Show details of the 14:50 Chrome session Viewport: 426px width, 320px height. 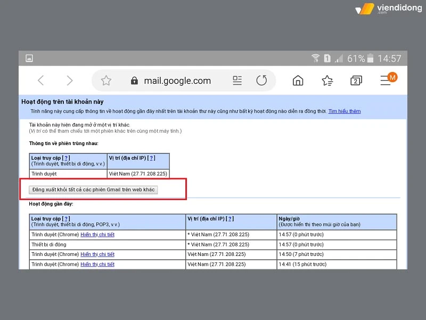97,254
